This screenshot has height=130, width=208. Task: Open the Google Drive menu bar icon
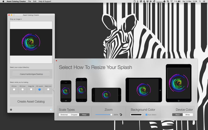tap(164, 1)
